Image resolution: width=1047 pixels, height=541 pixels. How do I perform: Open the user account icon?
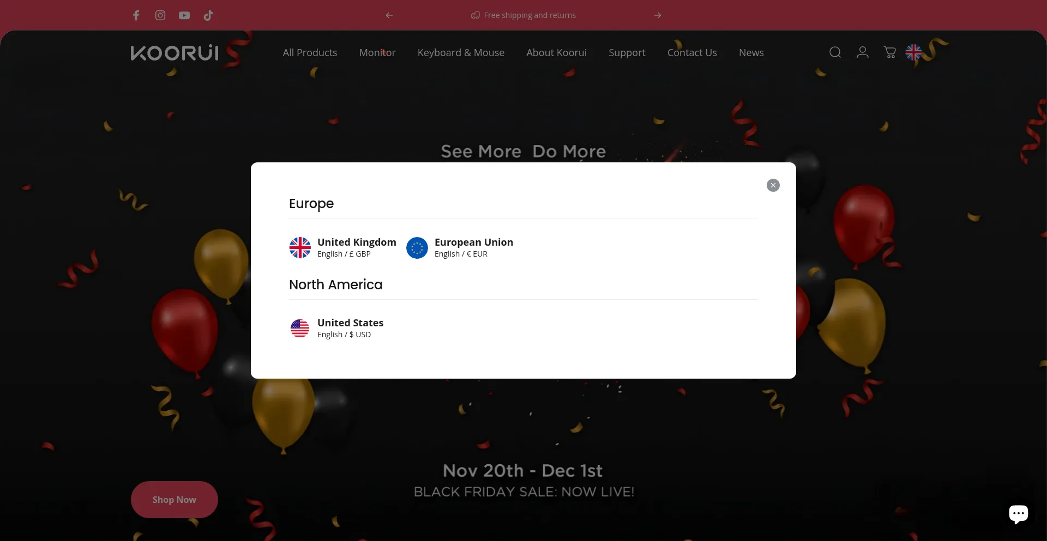coord(862,52)
